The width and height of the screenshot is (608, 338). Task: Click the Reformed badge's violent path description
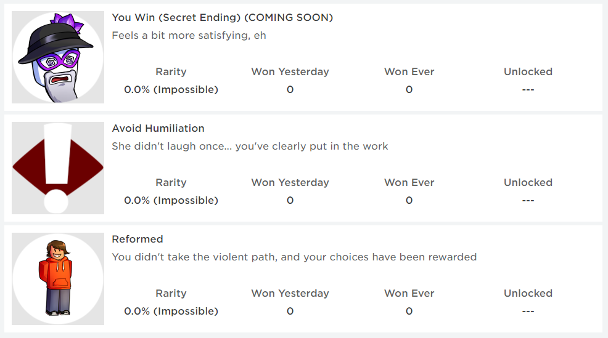tap(294, 257)
